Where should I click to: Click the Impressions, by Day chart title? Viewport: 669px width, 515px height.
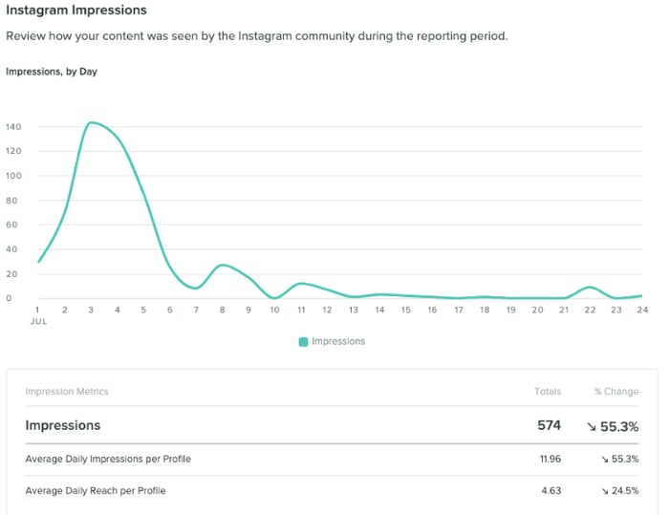pos(52,72)
